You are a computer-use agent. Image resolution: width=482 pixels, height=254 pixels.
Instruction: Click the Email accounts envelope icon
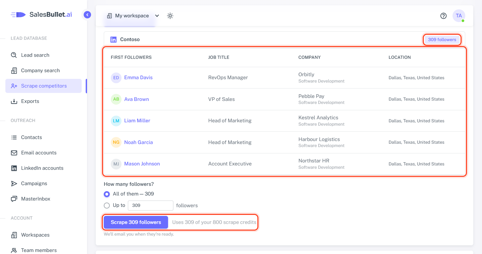tap(14, 153)
